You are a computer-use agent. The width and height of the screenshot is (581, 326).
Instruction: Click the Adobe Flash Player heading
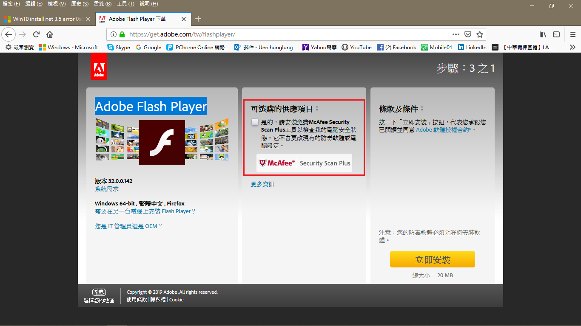pyautogui.click(x=151, y=106)
